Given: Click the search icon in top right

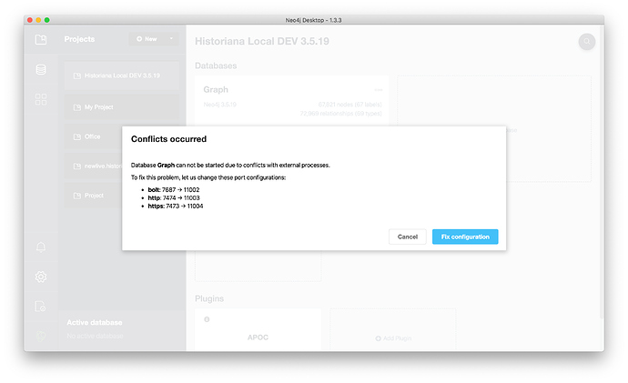Looking at the screenshot, I should pyautogui.click(x=587, y=42).
